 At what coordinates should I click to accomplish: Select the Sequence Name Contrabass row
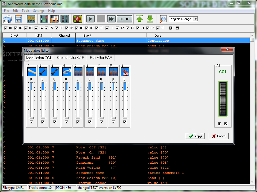point(126,41)
